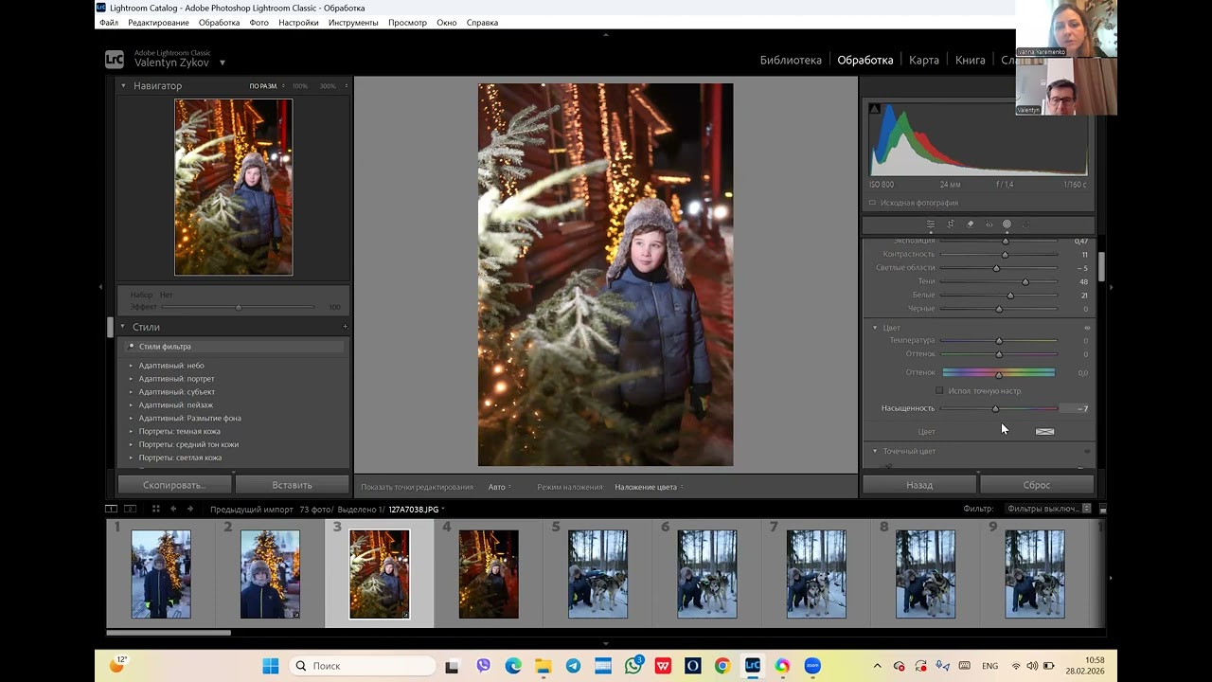This screenshot has width=1212, height=682.
Task: Click the Lightroom Classic LrC logo
Action: pyautogui.click(x=115, y=60)
